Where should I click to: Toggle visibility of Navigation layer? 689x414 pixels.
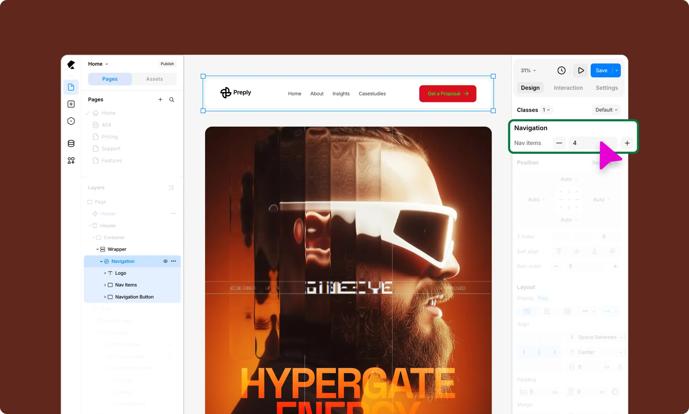(165, 261)
